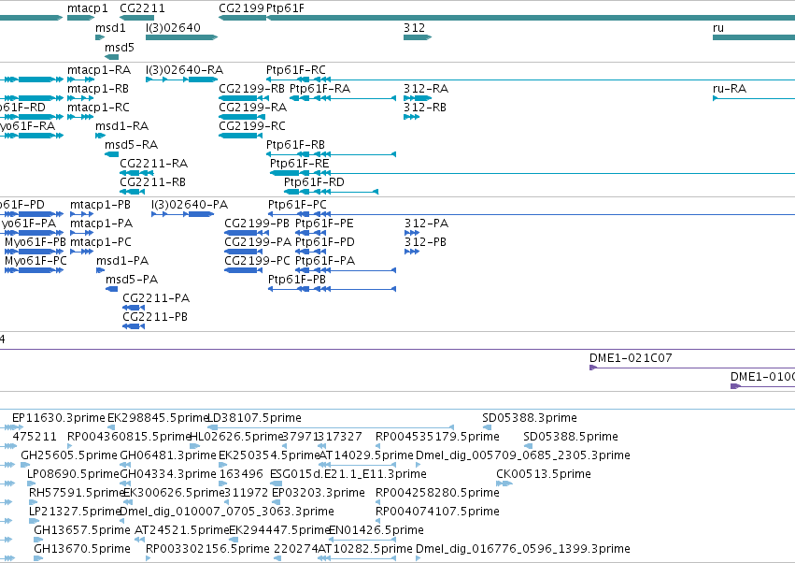Select the Ptp61F-PD protein label
The height and width of the screenshot is (563, 795).
[x=325, y=242]
